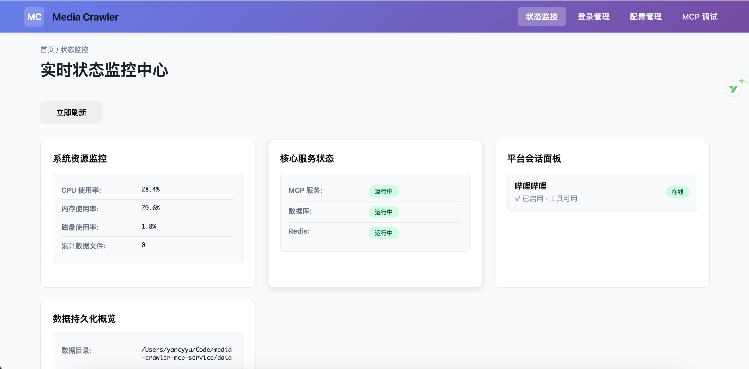Image resolution: width=749 pixels, height=369 pixels.
Task: Switch to the 登录管理 tab
Action: coord(593,17)
